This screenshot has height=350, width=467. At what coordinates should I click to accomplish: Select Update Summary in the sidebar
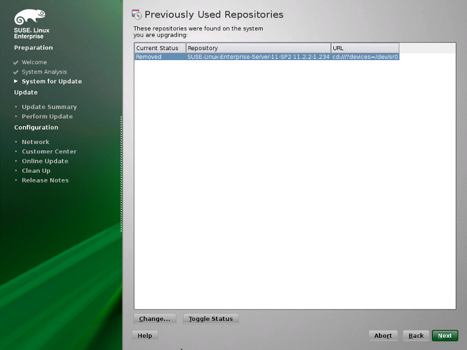pyautogui.click(x=49, y=107)
